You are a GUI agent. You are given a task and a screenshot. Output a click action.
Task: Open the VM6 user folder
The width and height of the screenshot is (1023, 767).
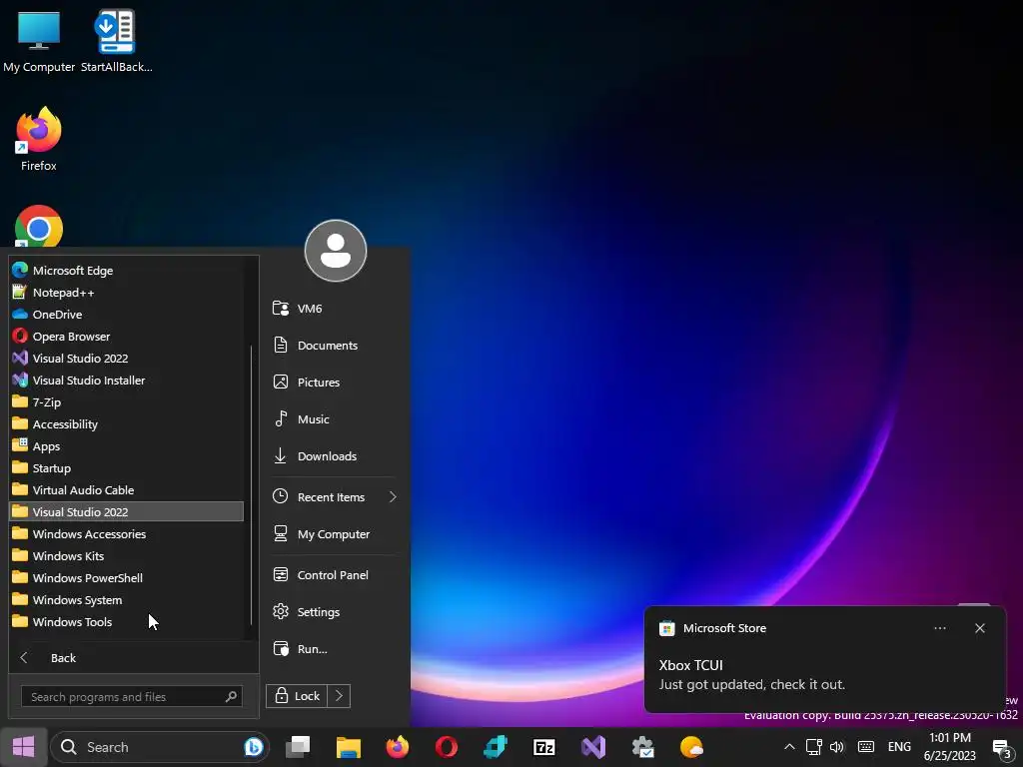(334, 308)
